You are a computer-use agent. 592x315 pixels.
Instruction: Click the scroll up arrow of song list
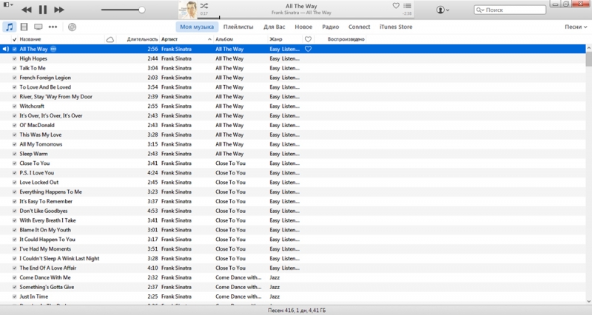click(588, 48)
